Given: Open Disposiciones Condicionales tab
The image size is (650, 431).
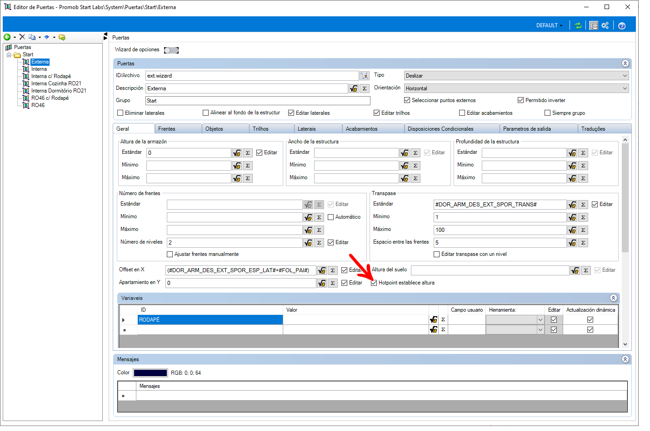Looking at the screenshot, I should tap(452, 129).
